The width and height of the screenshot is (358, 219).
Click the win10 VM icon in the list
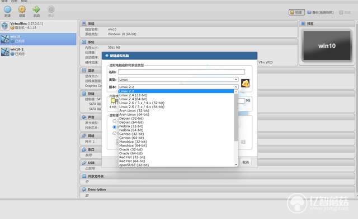pos(5,39)
